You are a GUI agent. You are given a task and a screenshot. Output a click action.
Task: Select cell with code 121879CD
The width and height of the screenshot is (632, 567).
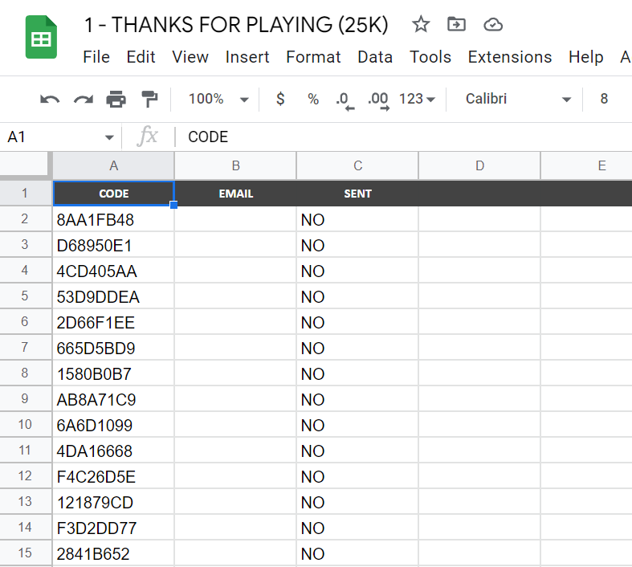click(114, 502)
